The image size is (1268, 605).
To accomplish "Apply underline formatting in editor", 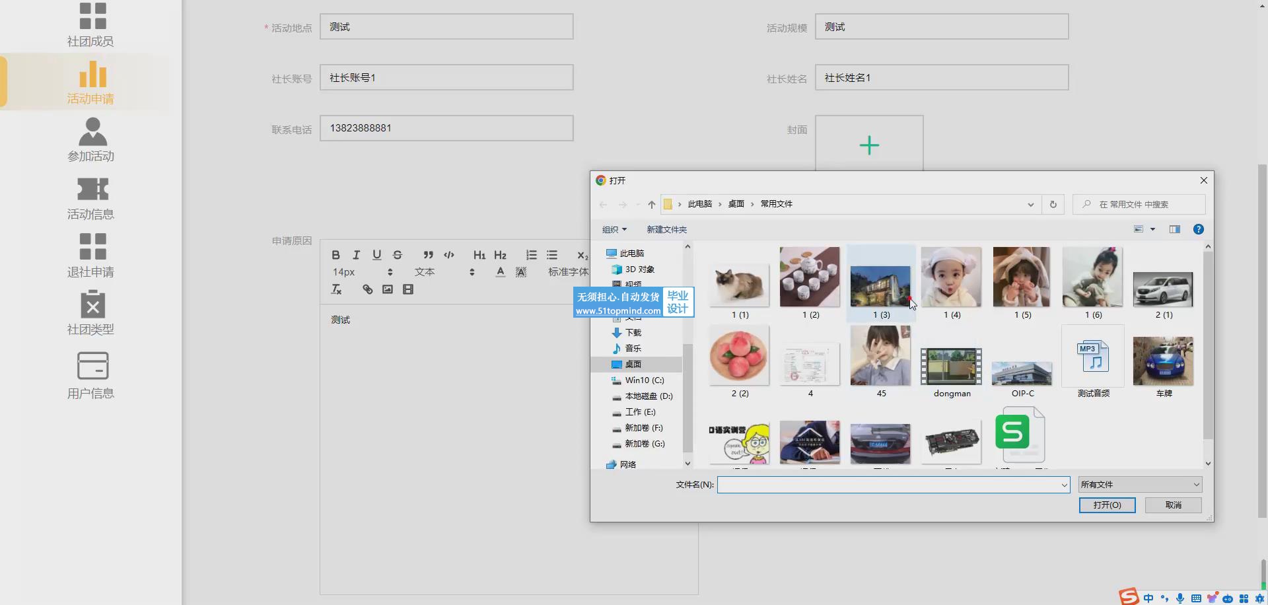I will tap(376, 255).
